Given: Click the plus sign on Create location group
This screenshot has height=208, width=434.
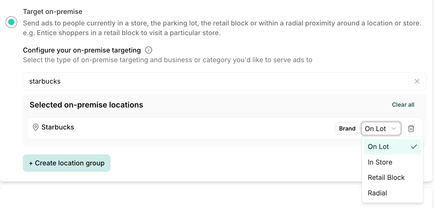Looking at the screenshot, I should [31, 163].
